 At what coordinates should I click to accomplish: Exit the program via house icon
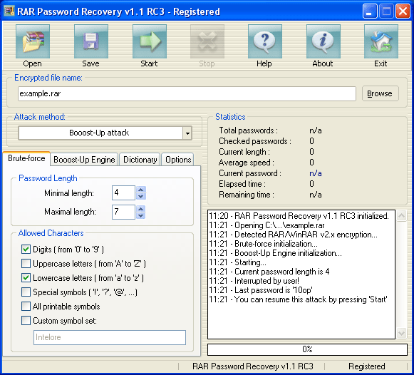click(x=381, y=41)
